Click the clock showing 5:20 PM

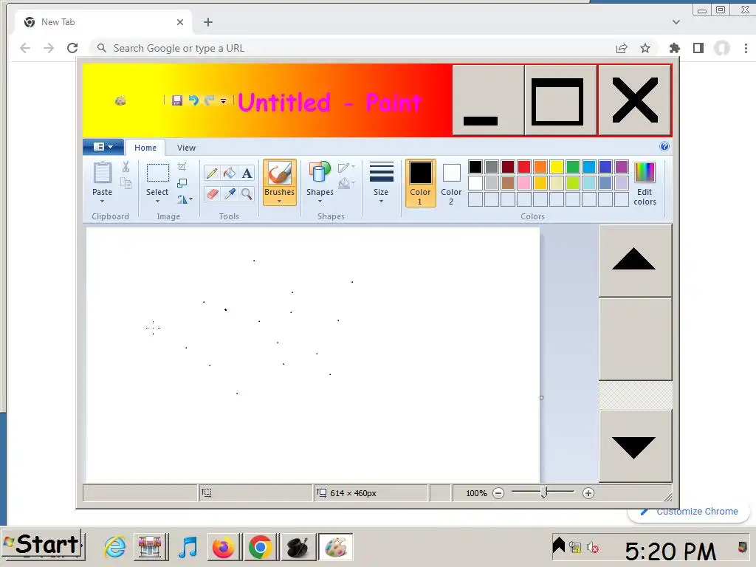[x=670, y=551]
